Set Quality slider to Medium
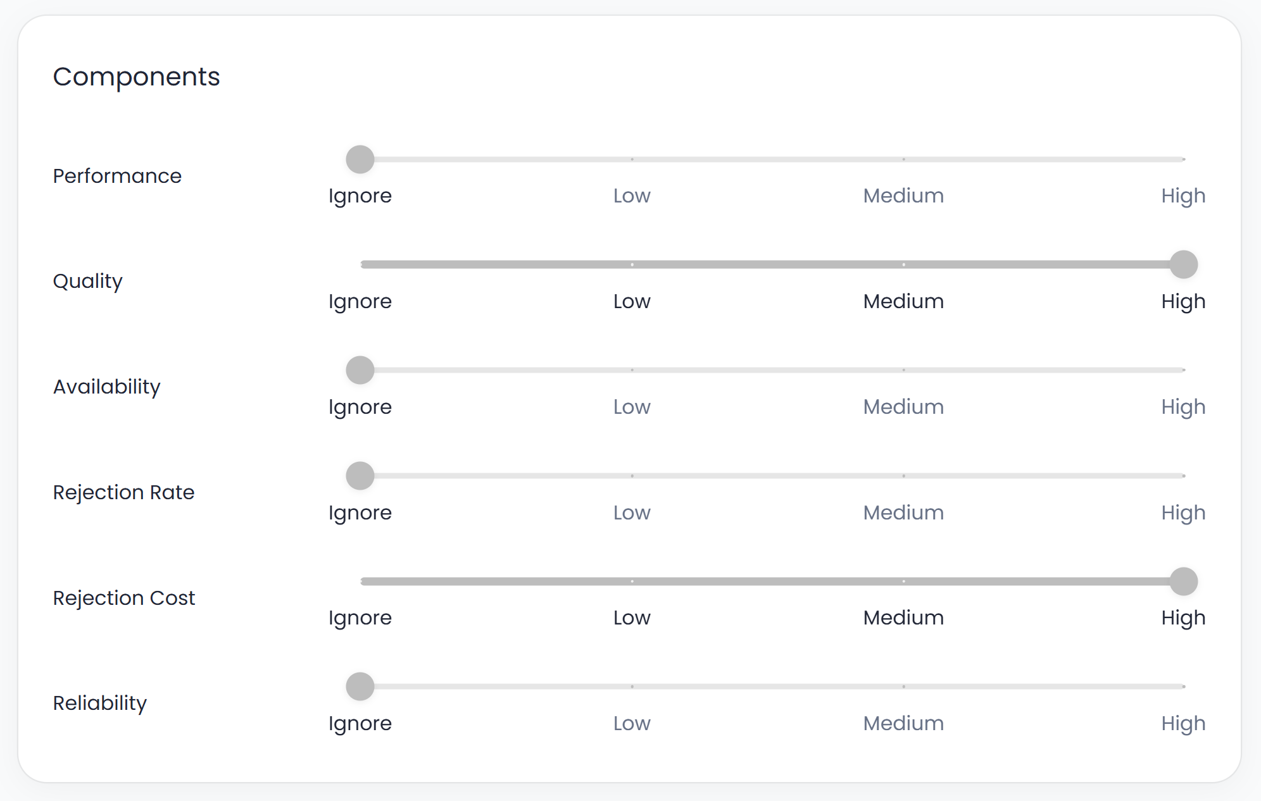Image resolution: width=1261 pixels, height=801 pixels. click(x=903, y=264)
